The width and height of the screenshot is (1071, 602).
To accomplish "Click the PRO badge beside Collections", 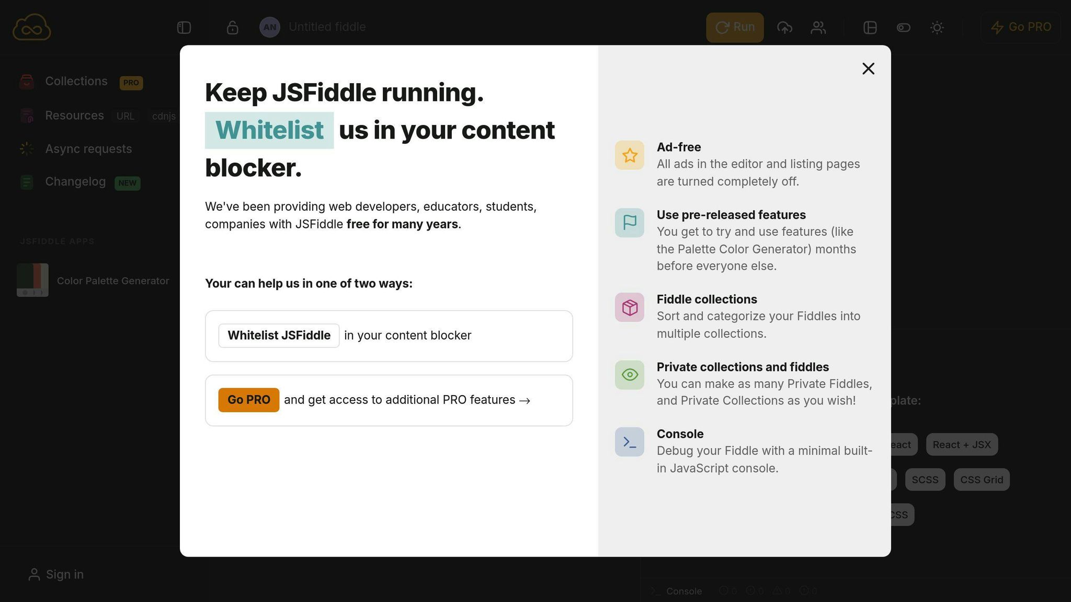I will point(131,83).
